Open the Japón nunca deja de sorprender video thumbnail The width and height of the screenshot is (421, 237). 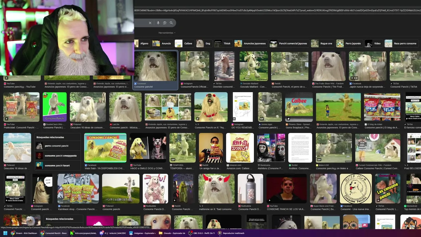[x=367, y=66]
